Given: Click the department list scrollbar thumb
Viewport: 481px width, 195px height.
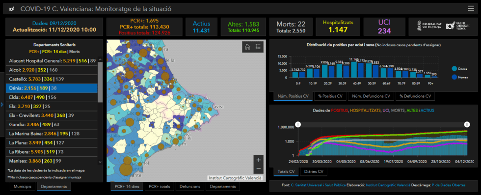Looking at the screenshot, I should 100,83.
